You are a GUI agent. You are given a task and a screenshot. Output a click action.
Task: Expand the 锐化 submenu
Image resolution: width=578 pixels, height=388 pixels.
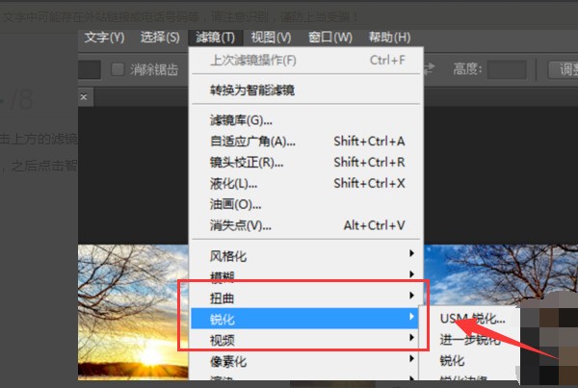(x=304, y=319)
